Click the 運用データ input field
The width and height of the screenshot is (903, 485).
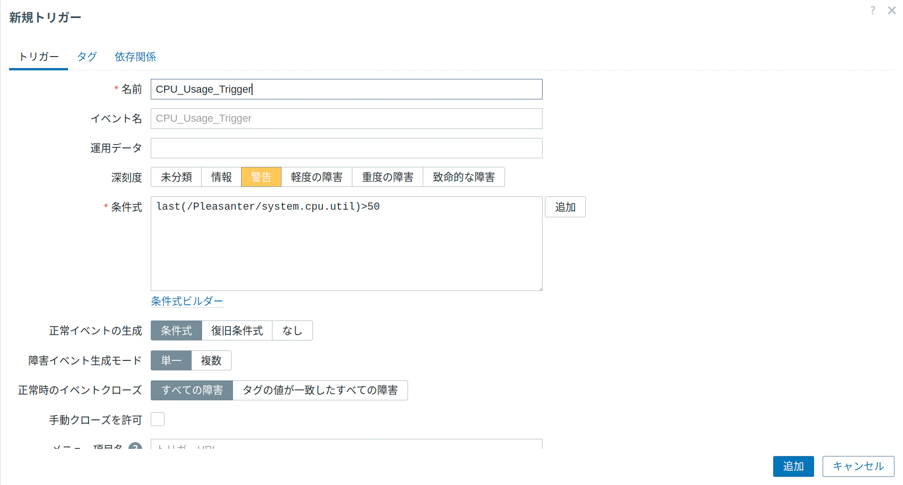pos(347,148)
